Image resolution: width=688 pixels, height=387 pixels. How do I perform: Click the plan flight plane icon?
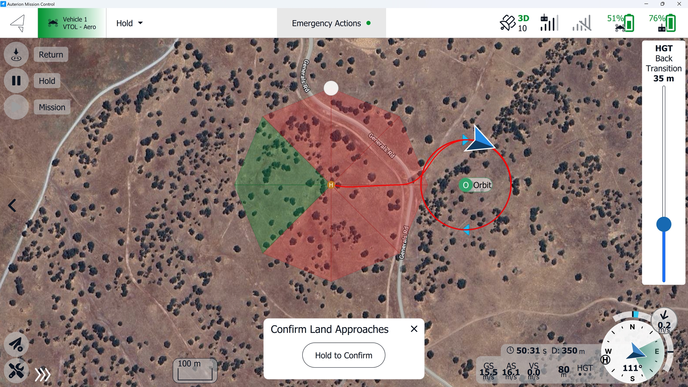16,344
